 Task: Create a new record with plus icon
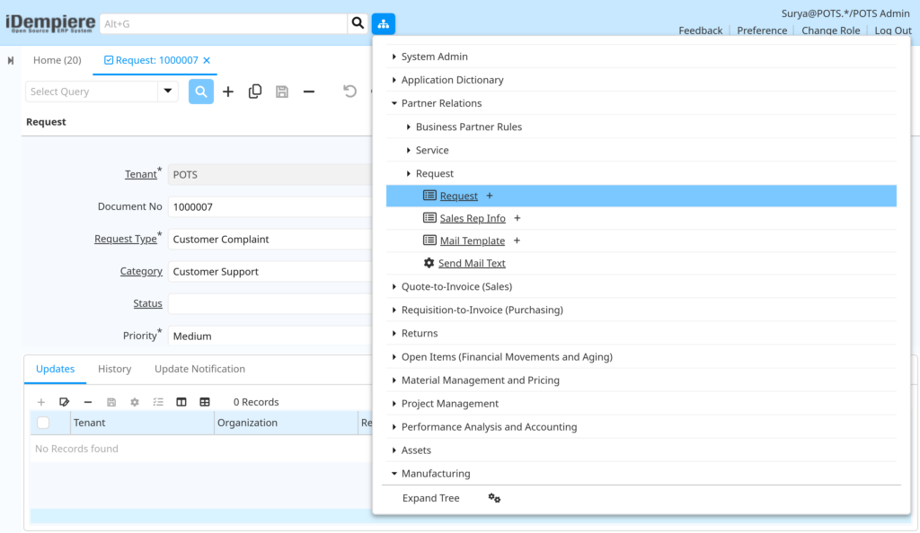tap(228, 92)
